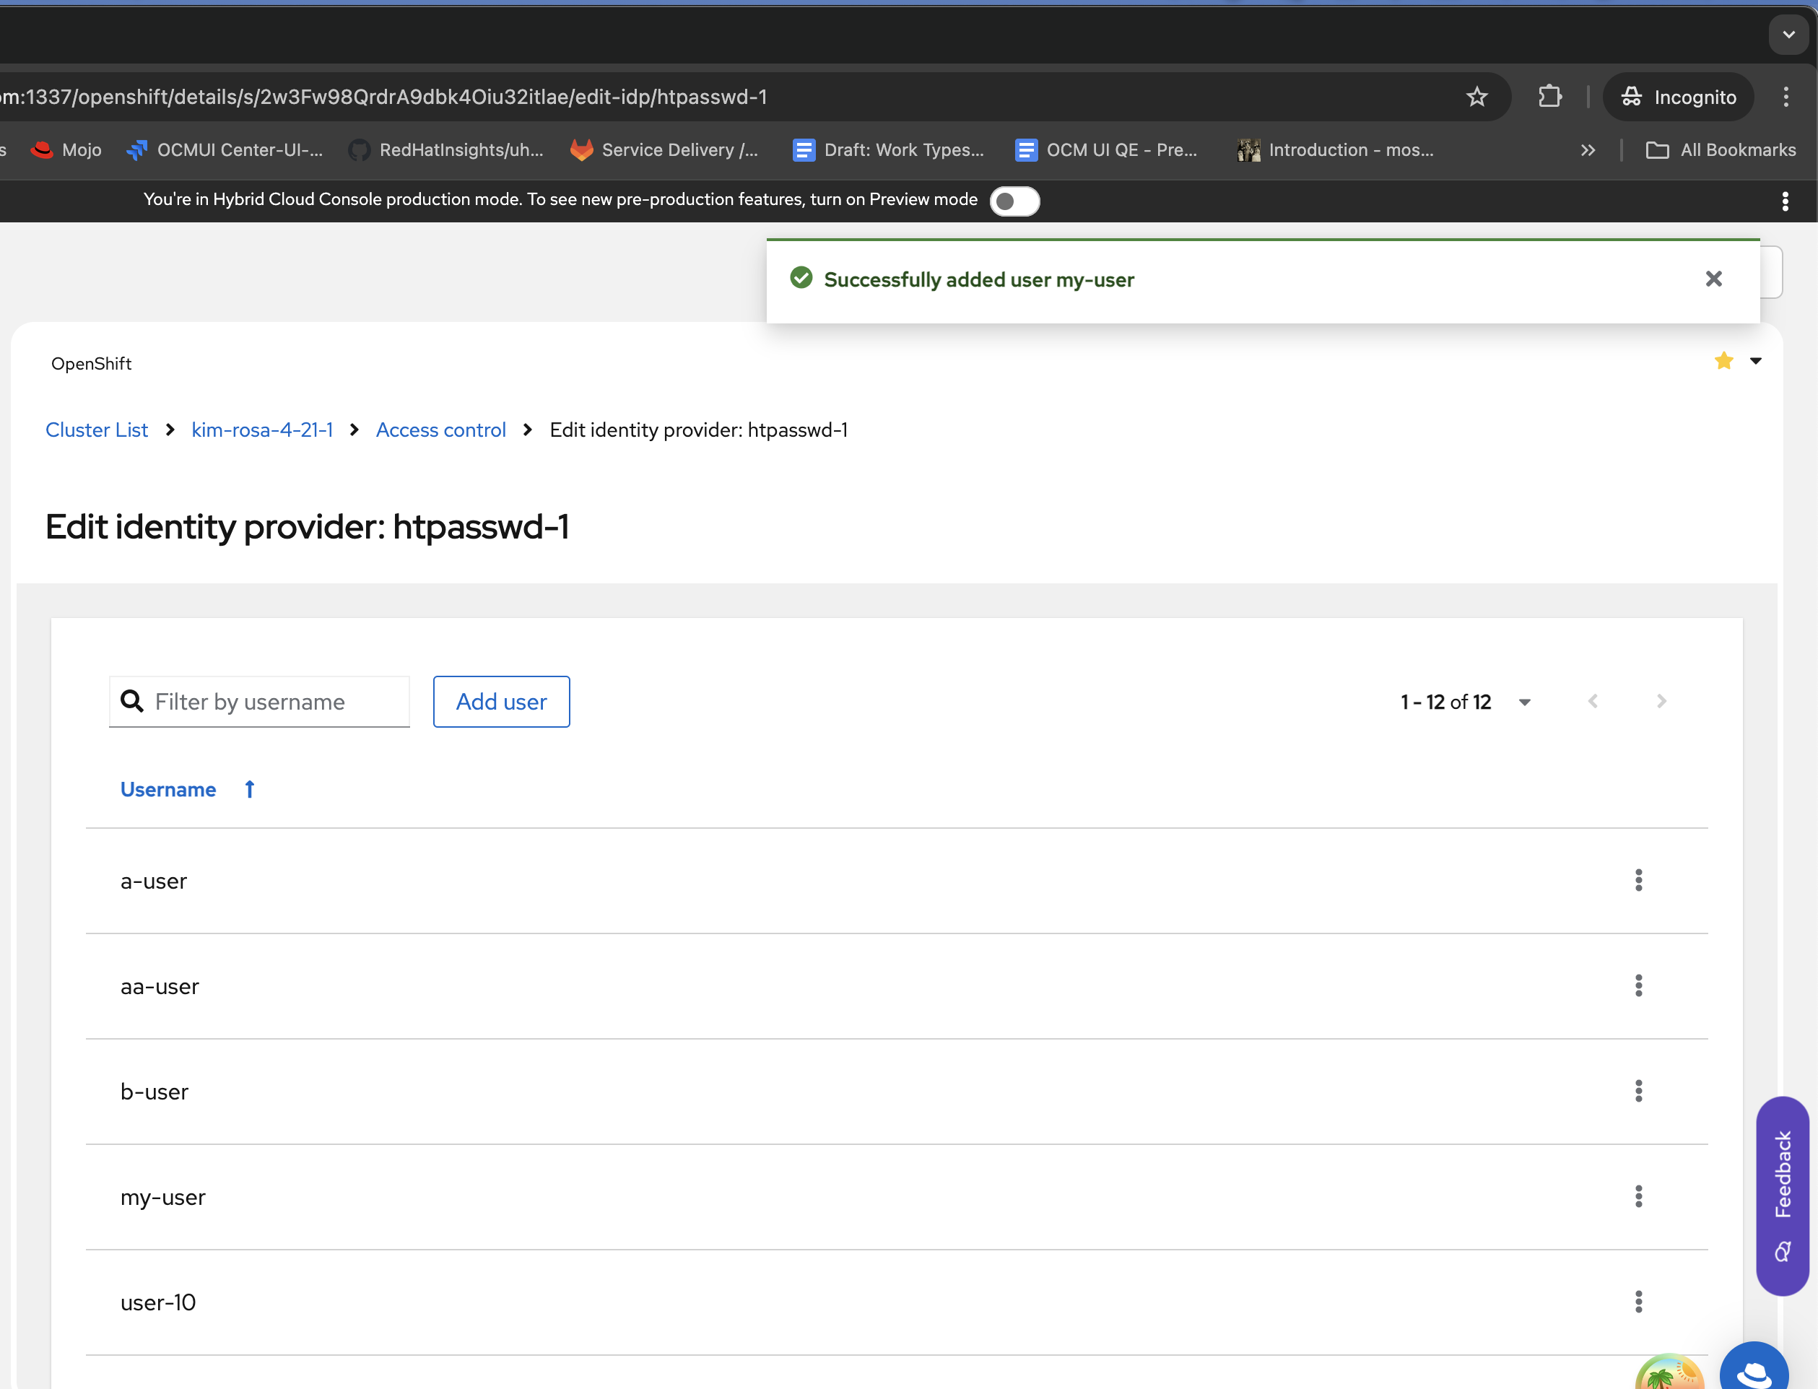Open kebab menu for user-10 row
1818x1389 pixels.
tap(1637, 1302)
